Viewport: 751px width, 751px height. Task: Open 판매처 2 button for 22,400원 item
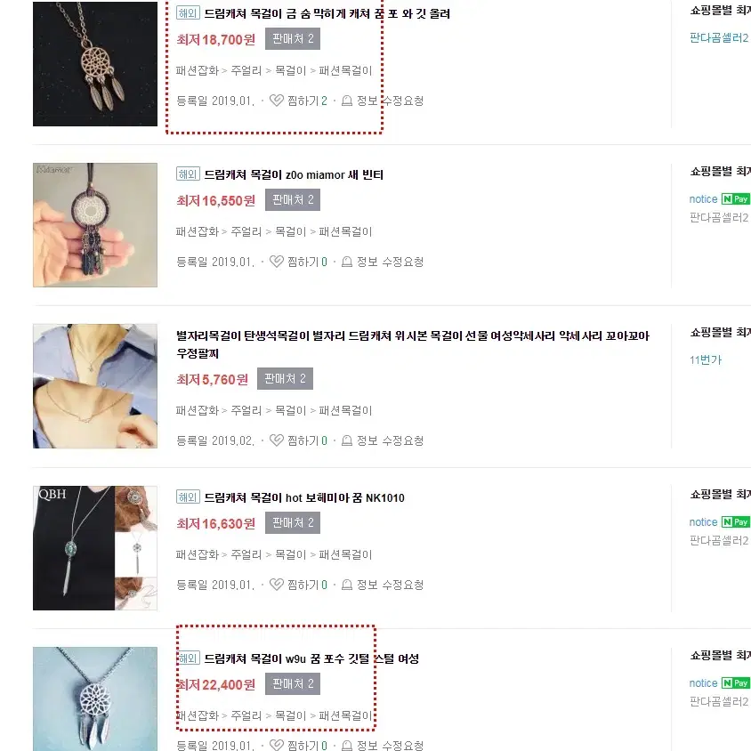tap(293, 683)
